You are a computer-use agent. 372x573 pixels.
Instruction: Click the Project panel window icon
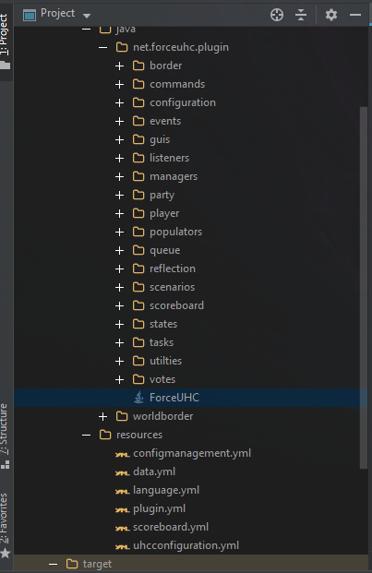point(30,16)
